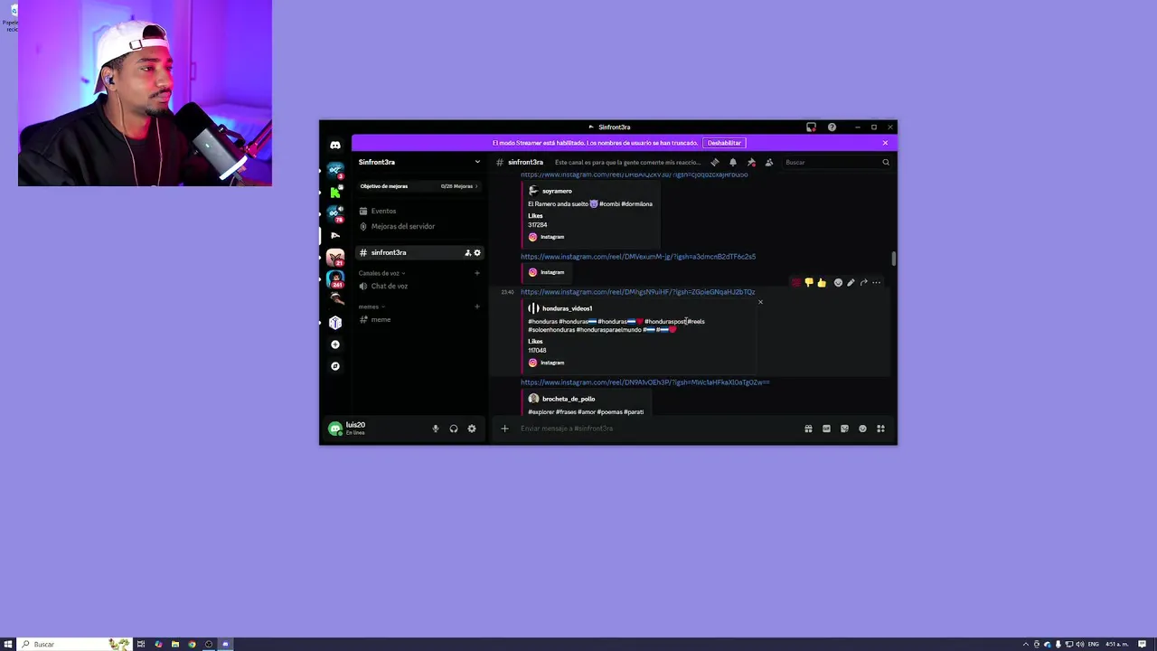Toggle microphone mute
Viewport: 1157px width, 651px height.
436,429
